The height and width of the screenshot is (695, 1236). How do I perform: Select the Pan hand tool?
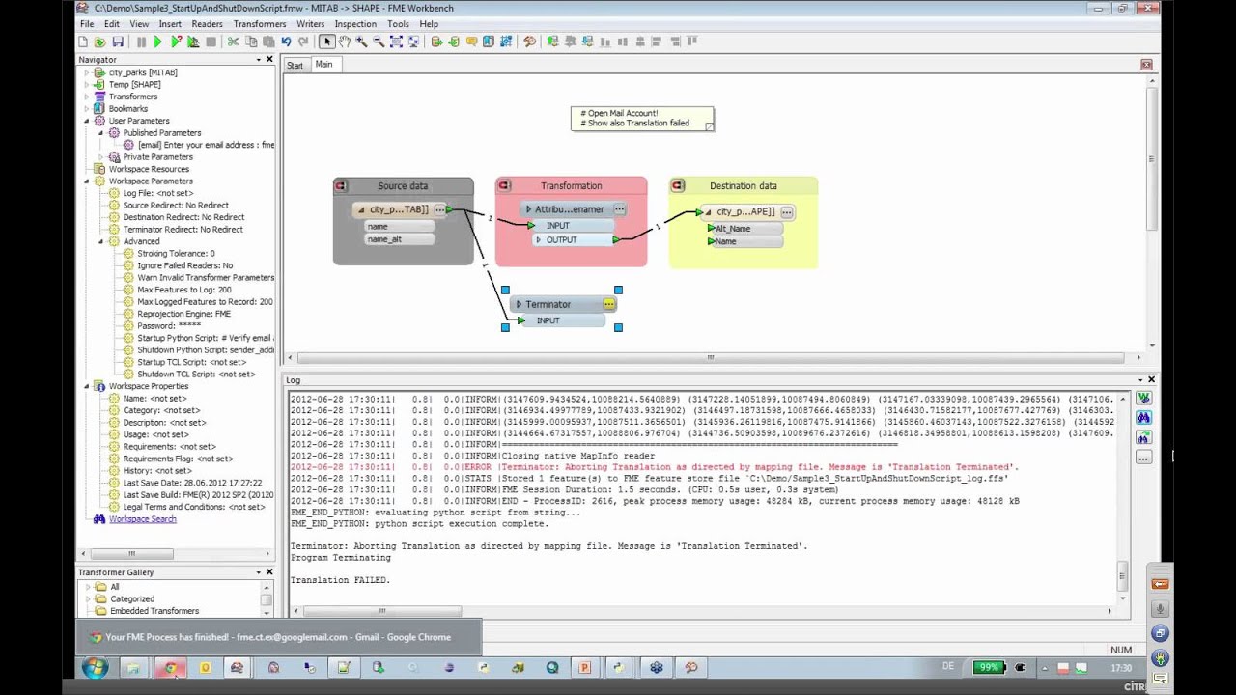pyautogui.click(x=344, y=42)
